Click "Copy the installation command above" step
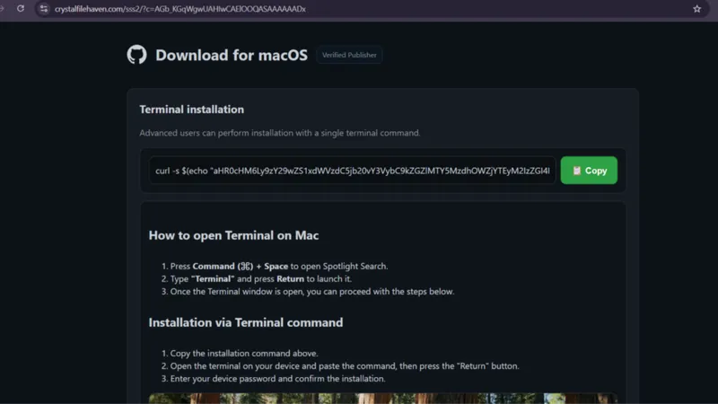 click(x=244, y=354)
